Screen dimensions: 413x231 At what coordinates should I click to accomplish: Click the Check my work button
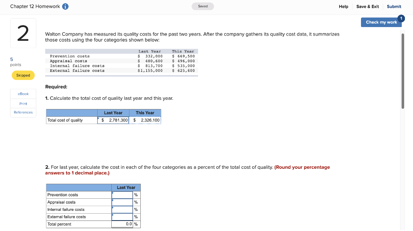click(x=381, y=22)
